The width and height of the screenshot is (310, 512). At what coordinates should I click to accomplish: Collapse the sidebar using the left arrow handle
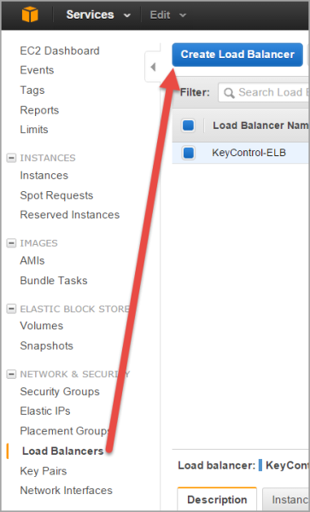click(x=153, y=67)
